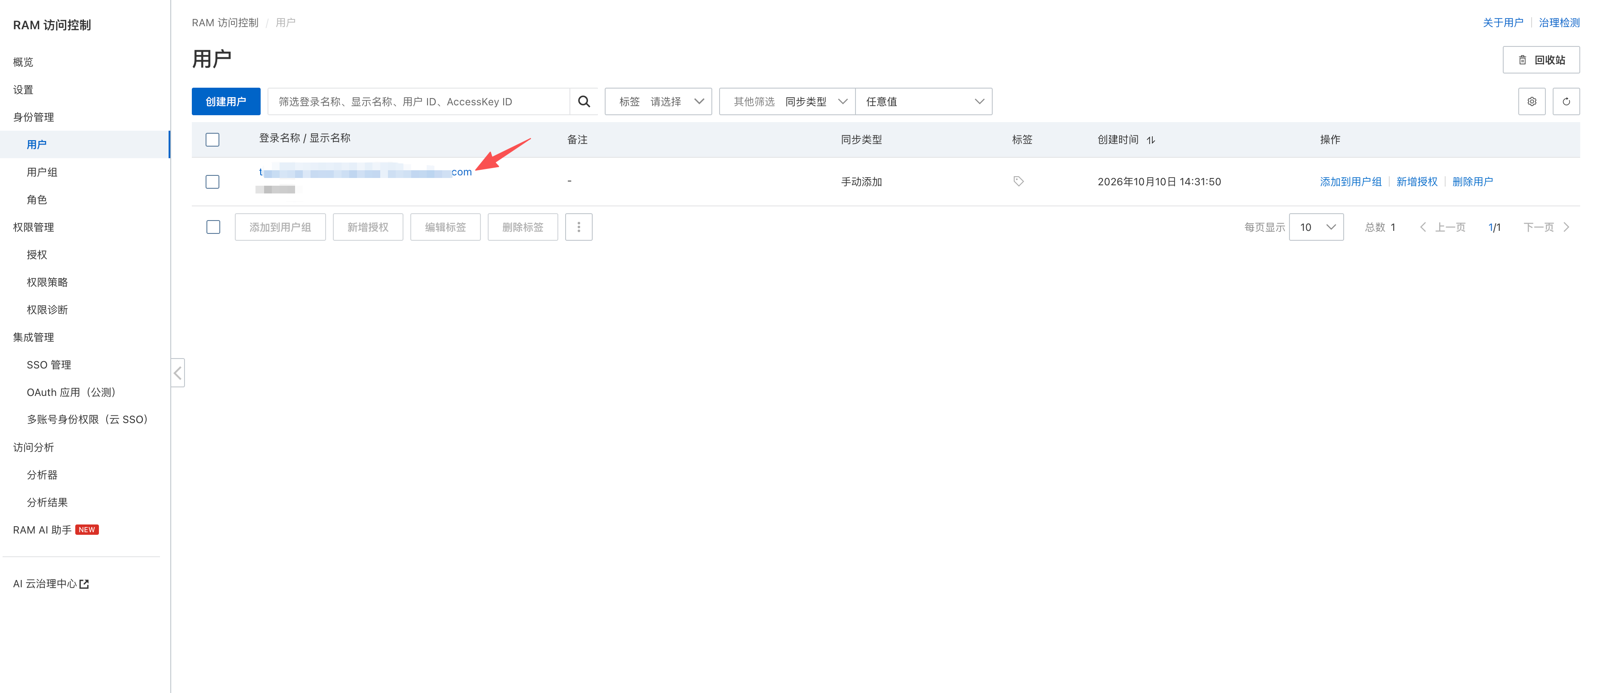Click RAM 访问控制 breadcrumb
The image size is (1600, 693).
(225, 22)
